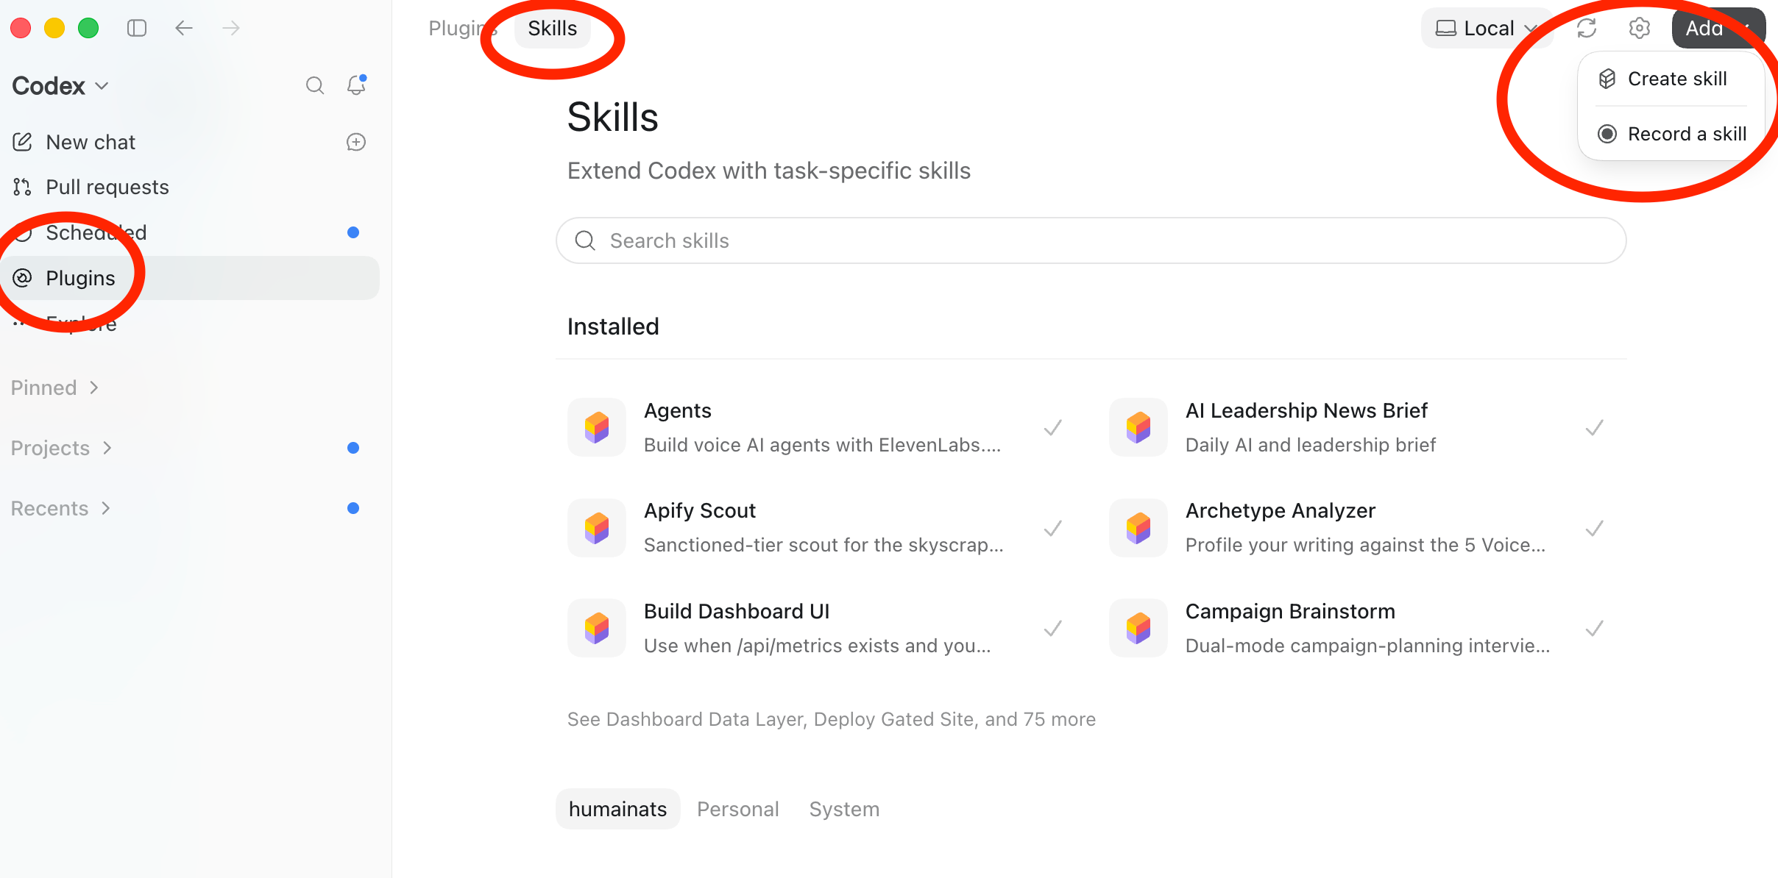Switch to the Personal tab
Viewport: 1778px width, 878px height.
pos(737,809)
